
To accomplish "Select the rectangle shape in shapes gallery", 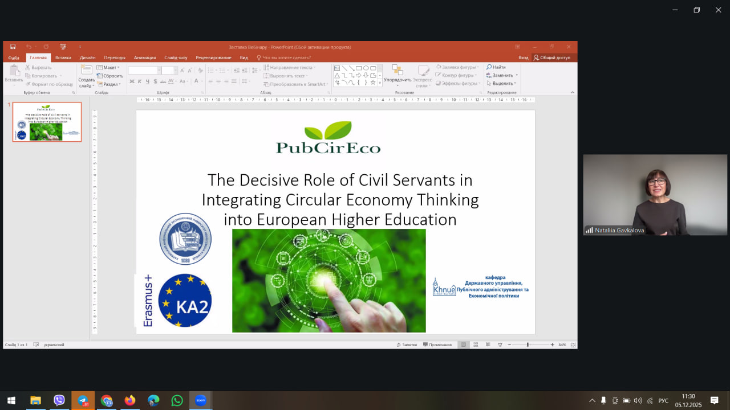I will pos(359,68).
